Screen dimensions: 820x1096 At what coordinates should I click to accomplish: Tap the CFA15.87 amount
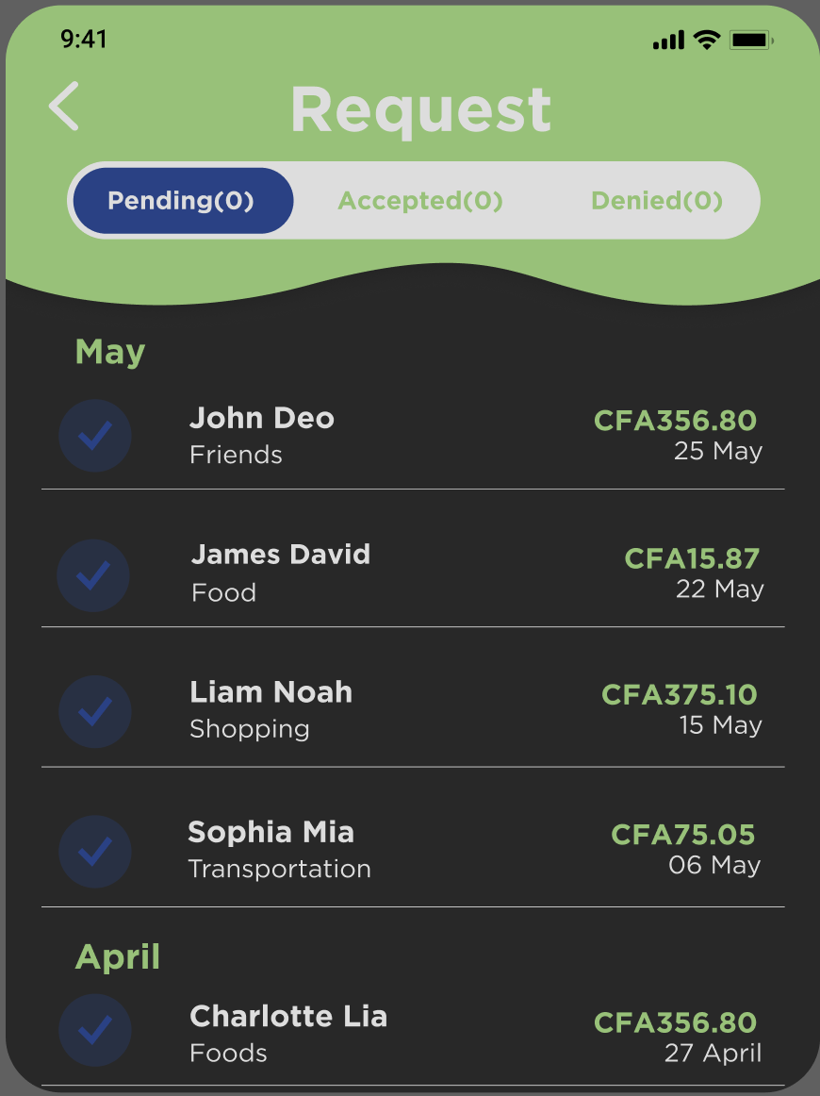coord(691,558)
